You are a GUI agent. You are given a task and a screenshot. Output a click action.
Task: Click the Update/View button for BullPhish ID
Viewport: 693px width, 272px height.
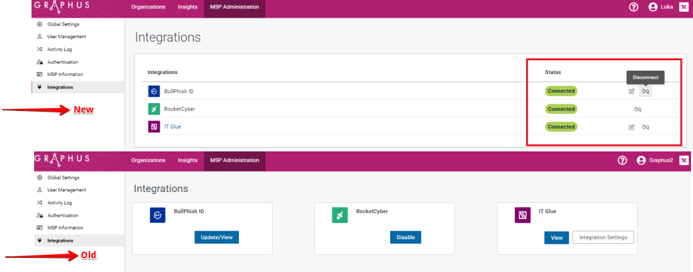coord(217,237)
